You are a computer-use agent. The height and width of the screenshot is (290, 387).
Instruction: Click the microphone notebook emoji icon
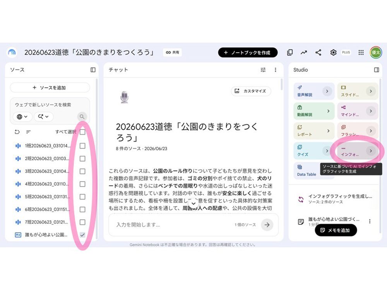[x=124, y=97]
